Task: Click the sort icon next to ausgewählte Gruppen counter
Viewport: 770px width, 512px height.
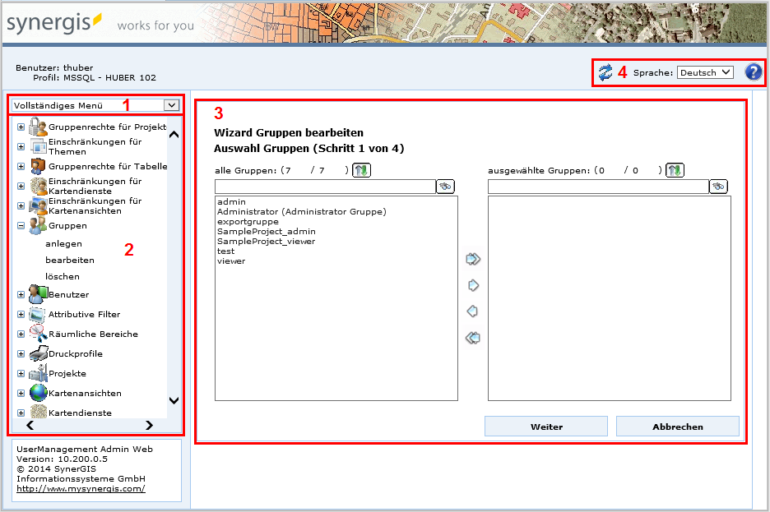Action: 674,170
